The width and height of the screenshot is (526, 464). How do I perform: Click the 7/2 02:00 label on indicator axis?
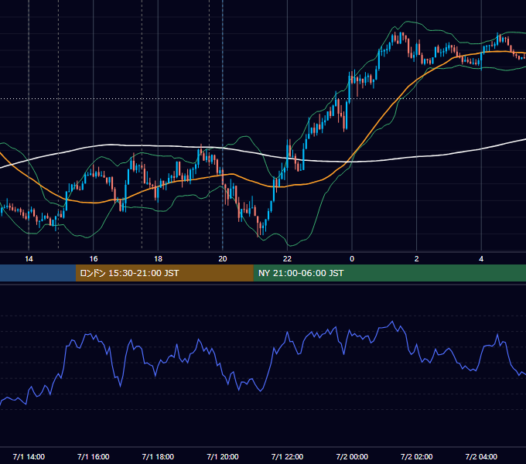click(417, 457)
